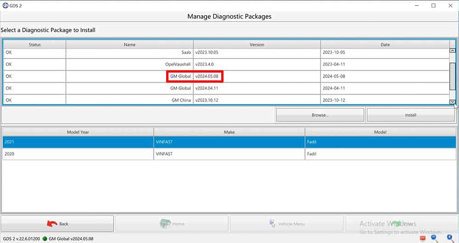This screenshot has height=243, width=459.
Task: Select the Saab package row
Action: [226, 52]
